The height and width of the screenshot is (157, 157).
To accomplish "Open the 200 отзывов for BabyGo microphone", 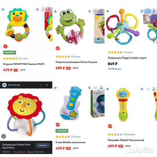I will point(129,134).
